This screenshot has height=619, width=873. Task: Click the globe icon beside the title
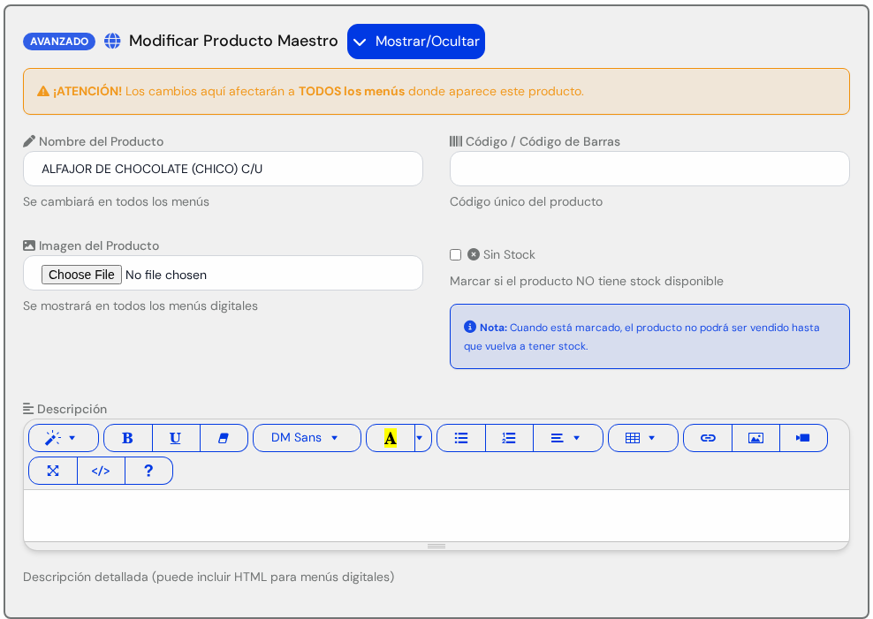[x=112, y=42]
